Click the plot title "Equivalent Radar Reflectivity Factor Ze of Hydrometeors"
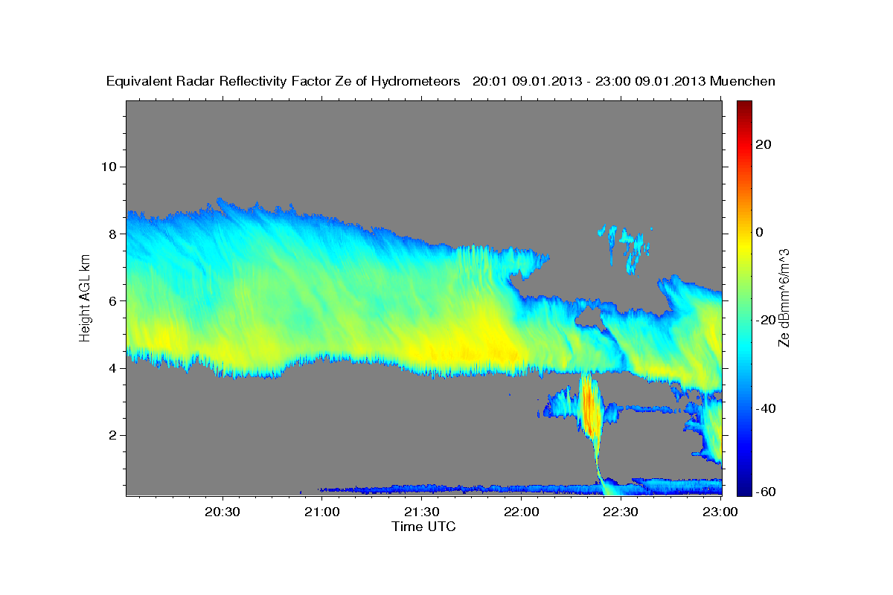The width and height of the screenshot is (893, 595). (x=284, y=81)
